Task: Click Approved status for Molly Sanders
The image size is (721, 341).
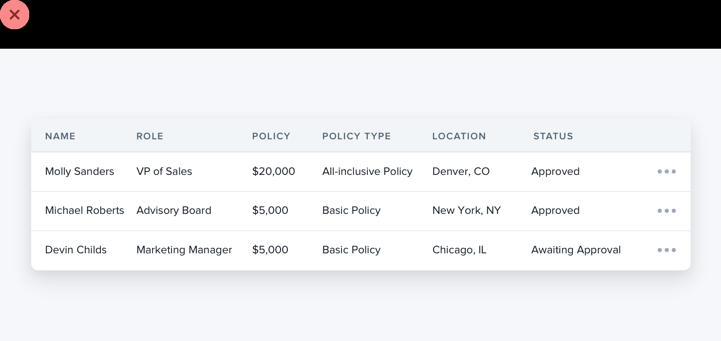Action: 555,171
